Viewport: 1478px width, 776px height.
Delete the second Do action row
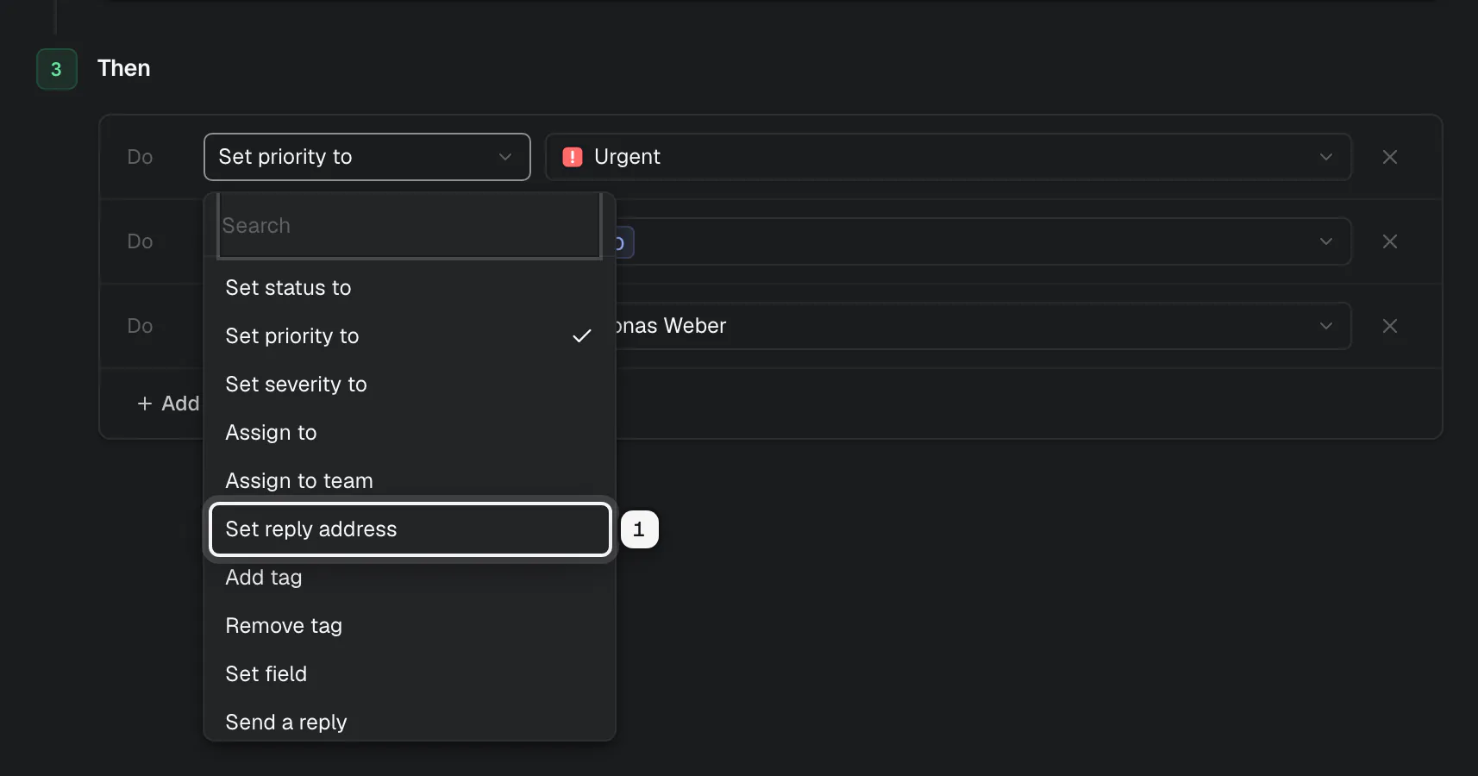click(1389, 241)
